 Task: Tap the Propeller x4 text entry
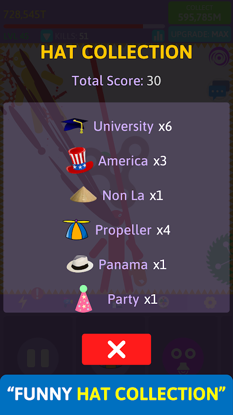(x=133, y=230)
